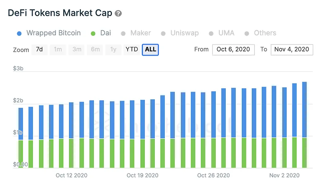Select the 7d zoom range
Viewport: 325px width, 188px height.
tap(39, 49)
